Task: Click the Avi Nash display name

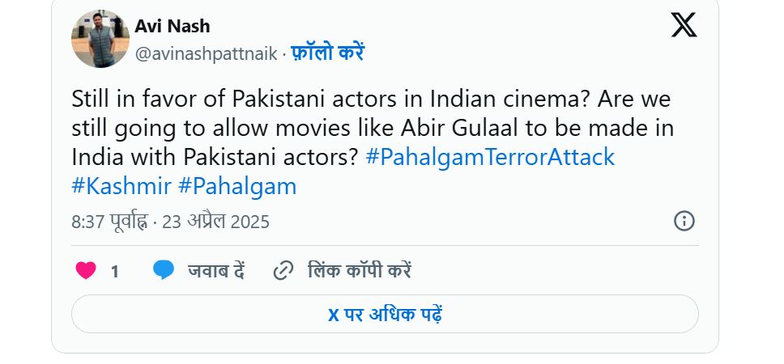Action: click(x=173, y=27)
